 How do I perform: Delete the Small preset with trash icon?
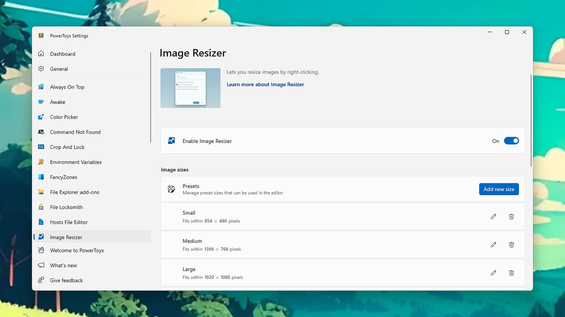511,217
